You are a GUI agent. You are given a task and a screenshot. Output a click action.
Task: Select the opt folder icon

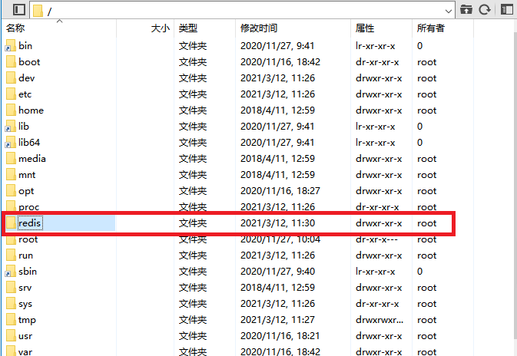pyautogui.click(x=11, y=191)
